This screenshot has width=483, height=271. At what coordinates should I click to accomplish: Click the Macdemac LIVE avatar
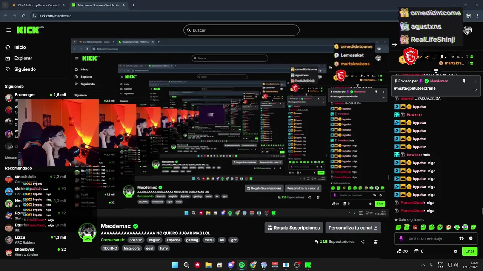click(87, 231)
